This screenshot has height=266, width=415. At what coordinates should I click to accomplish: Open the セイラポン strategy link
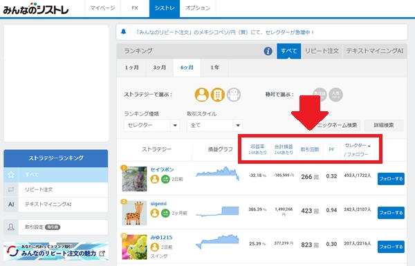pos(162,169)
